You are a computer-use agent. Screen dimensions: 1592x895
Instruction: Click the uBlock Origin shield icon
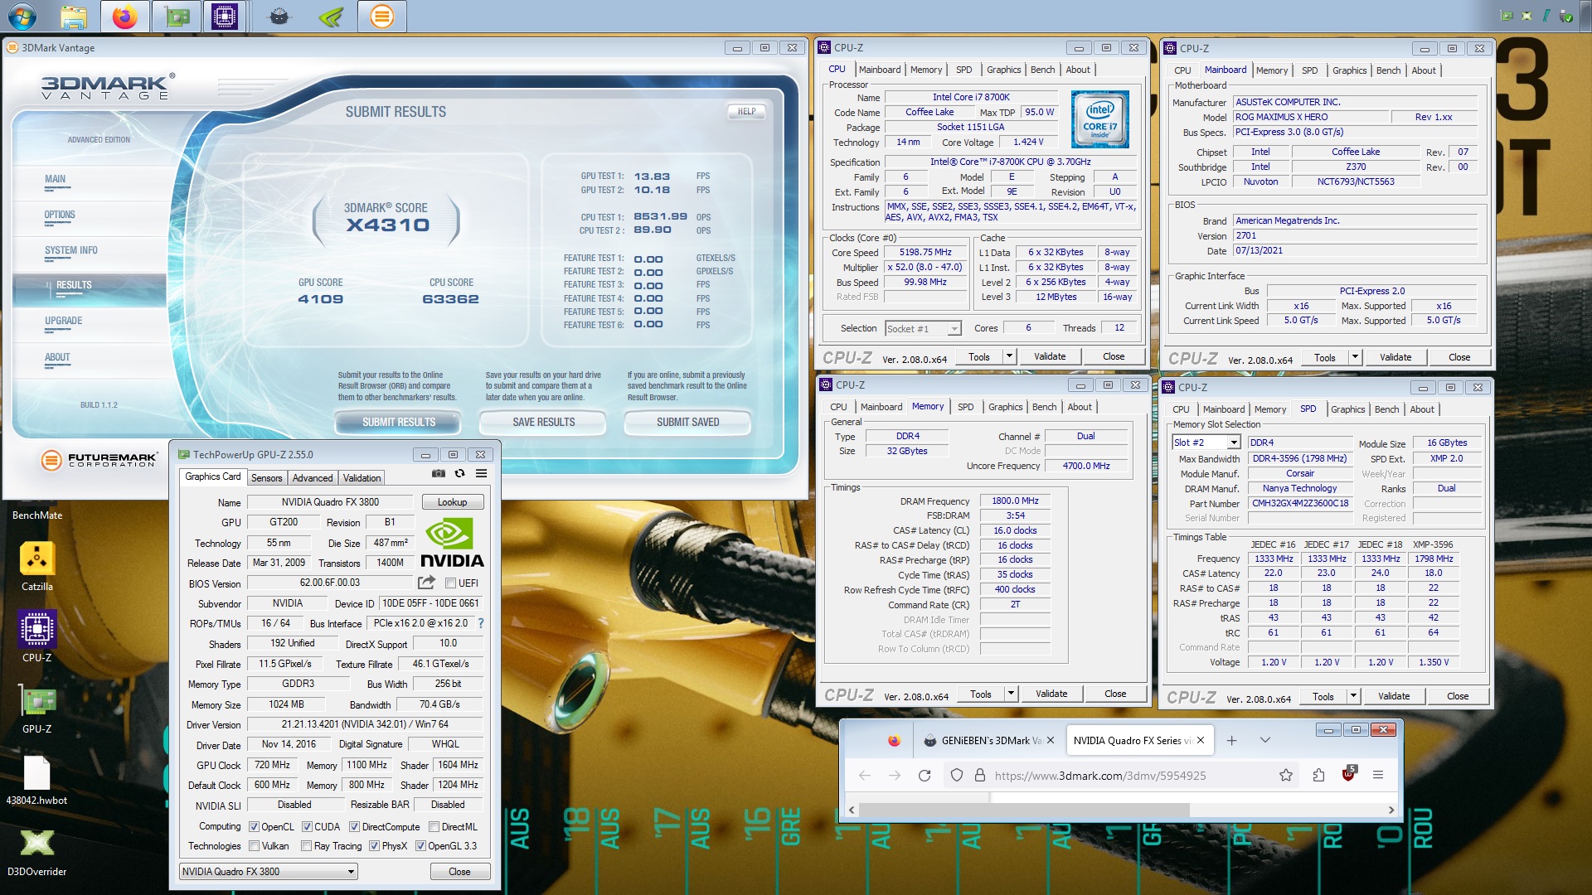(1349, 775)
